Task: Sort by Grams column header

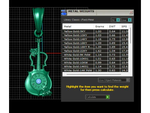Action: [x=101, y=26]
